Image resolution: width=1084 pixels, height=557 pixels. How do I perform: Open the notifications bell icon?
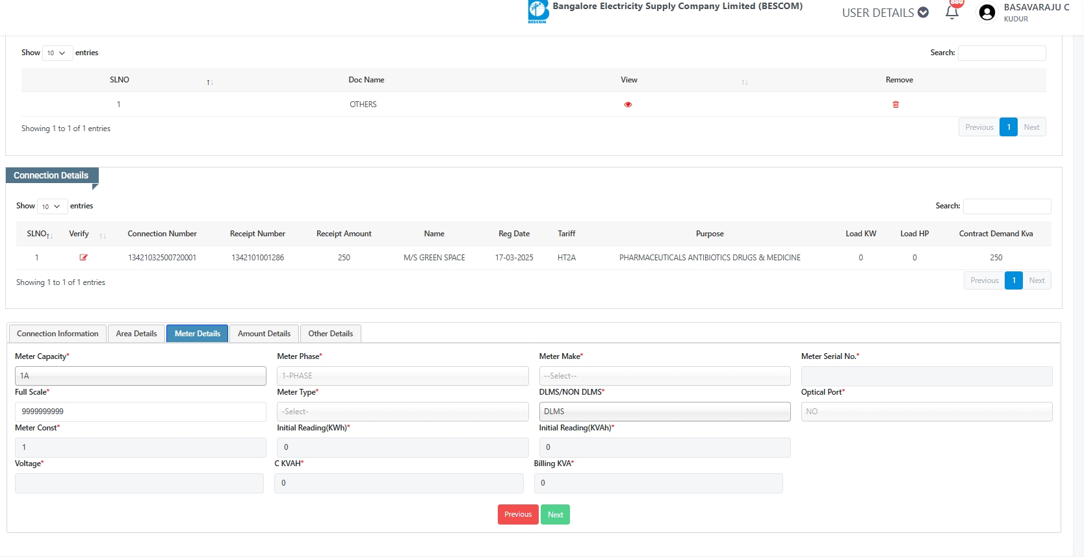(x=952, y=12)
